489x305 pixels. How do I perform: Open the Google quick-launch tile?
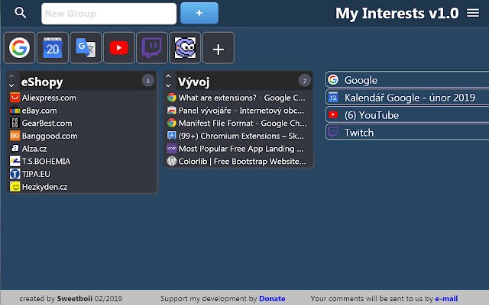pyautogui.click(x=19, y=48)
